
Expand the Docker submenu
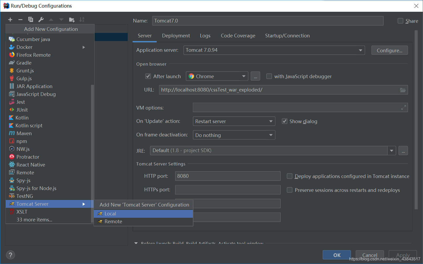[84, 47]
